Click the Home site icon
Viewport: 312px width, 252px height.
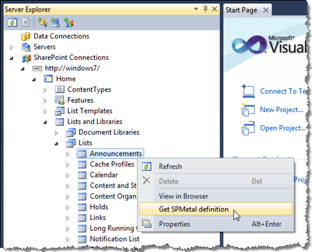(48, 79)
